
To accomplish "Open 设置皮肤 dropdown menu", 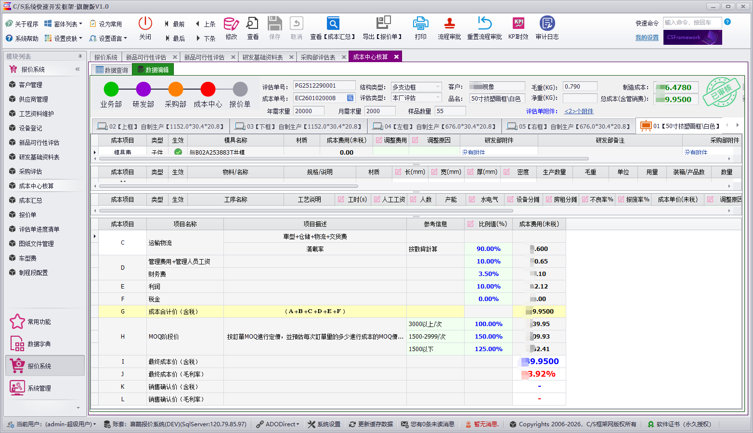I will point(64,39).
